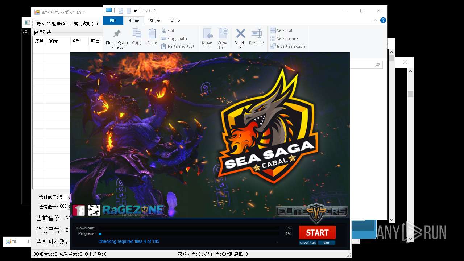Maximize the This PC window
This screenshot has height=261, width=464.
tap(362, 11)
